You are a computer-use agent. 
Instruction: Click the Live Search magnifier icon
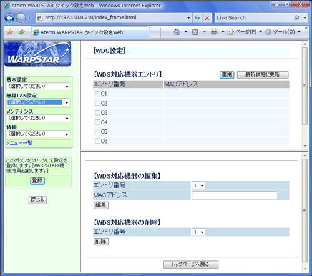click(x=297, y=17)
